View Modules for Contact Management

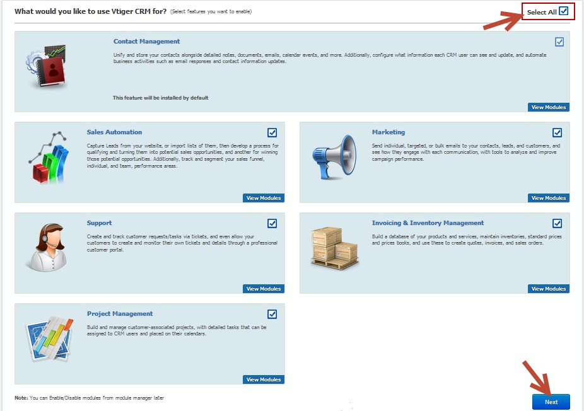click(548, 107)
